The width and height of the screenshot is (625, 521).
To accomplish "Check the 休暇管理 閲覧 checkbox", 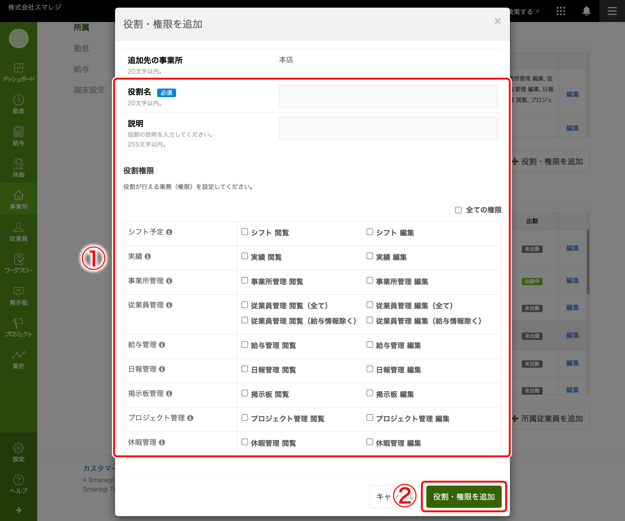I will tap(244, 442).
